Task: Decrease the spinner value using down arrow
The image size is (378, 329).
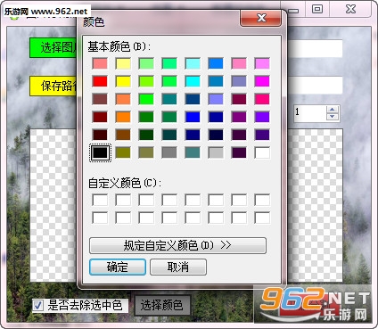Action: [333, 117]
